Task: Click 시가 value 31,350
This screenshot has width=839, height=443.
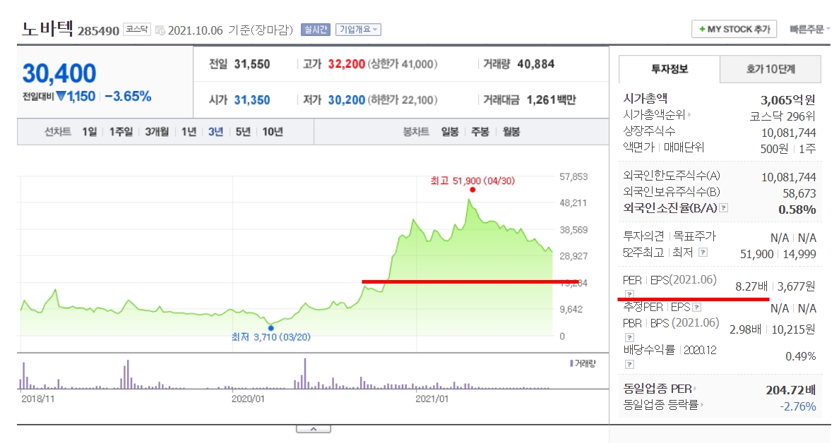Action: point(252,100)
